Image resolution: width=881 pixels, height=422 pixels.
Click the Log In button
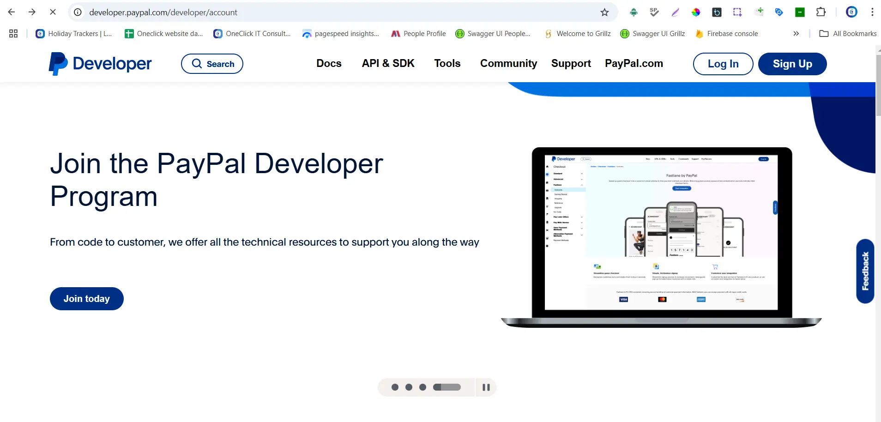click(723, 64)
